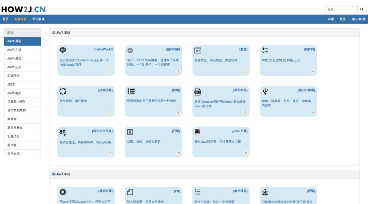
Task: Click the math operators icon on 操作符 card
Action: pos(265,50)
